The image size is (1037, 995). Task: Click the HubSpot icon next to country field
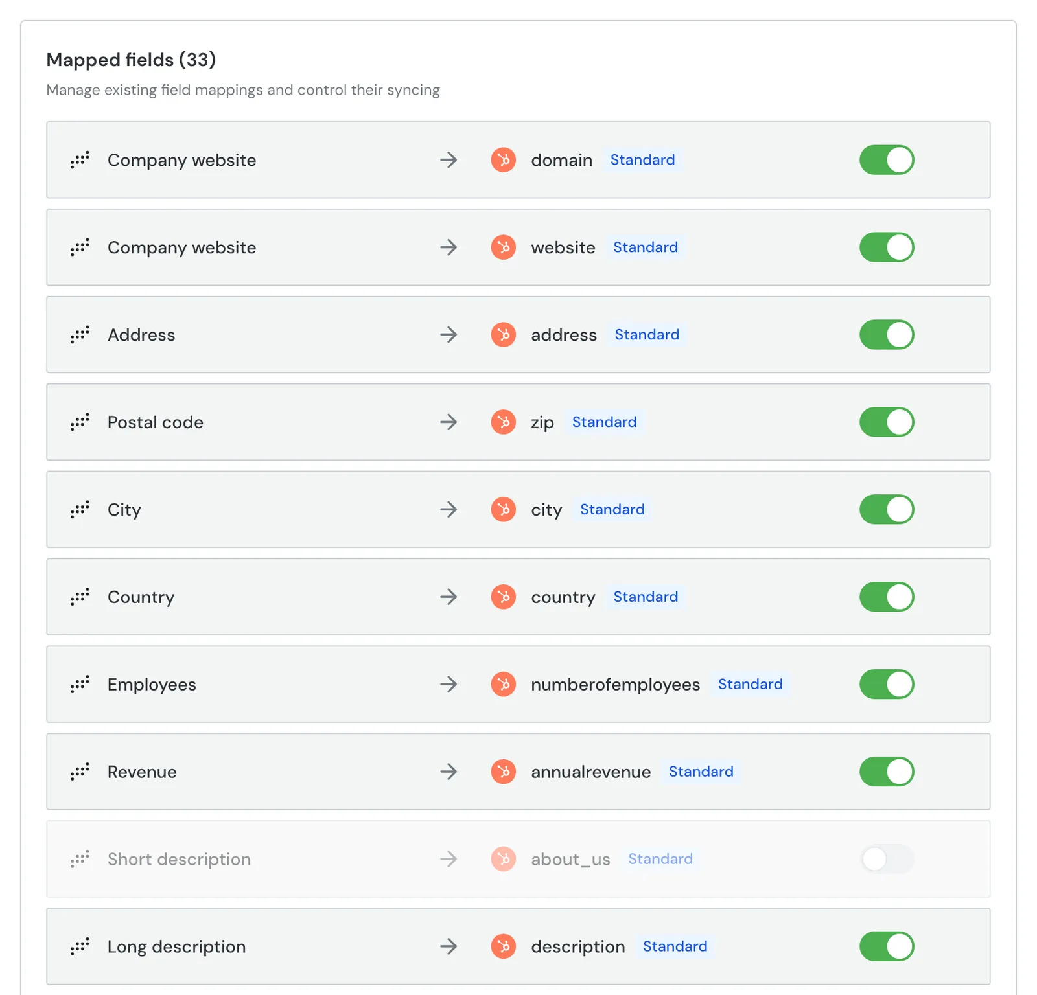coord(504,597)
